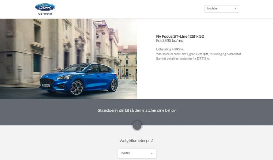
Task: Open the Modeller dropdown menu
Action: tap(222, 9)
